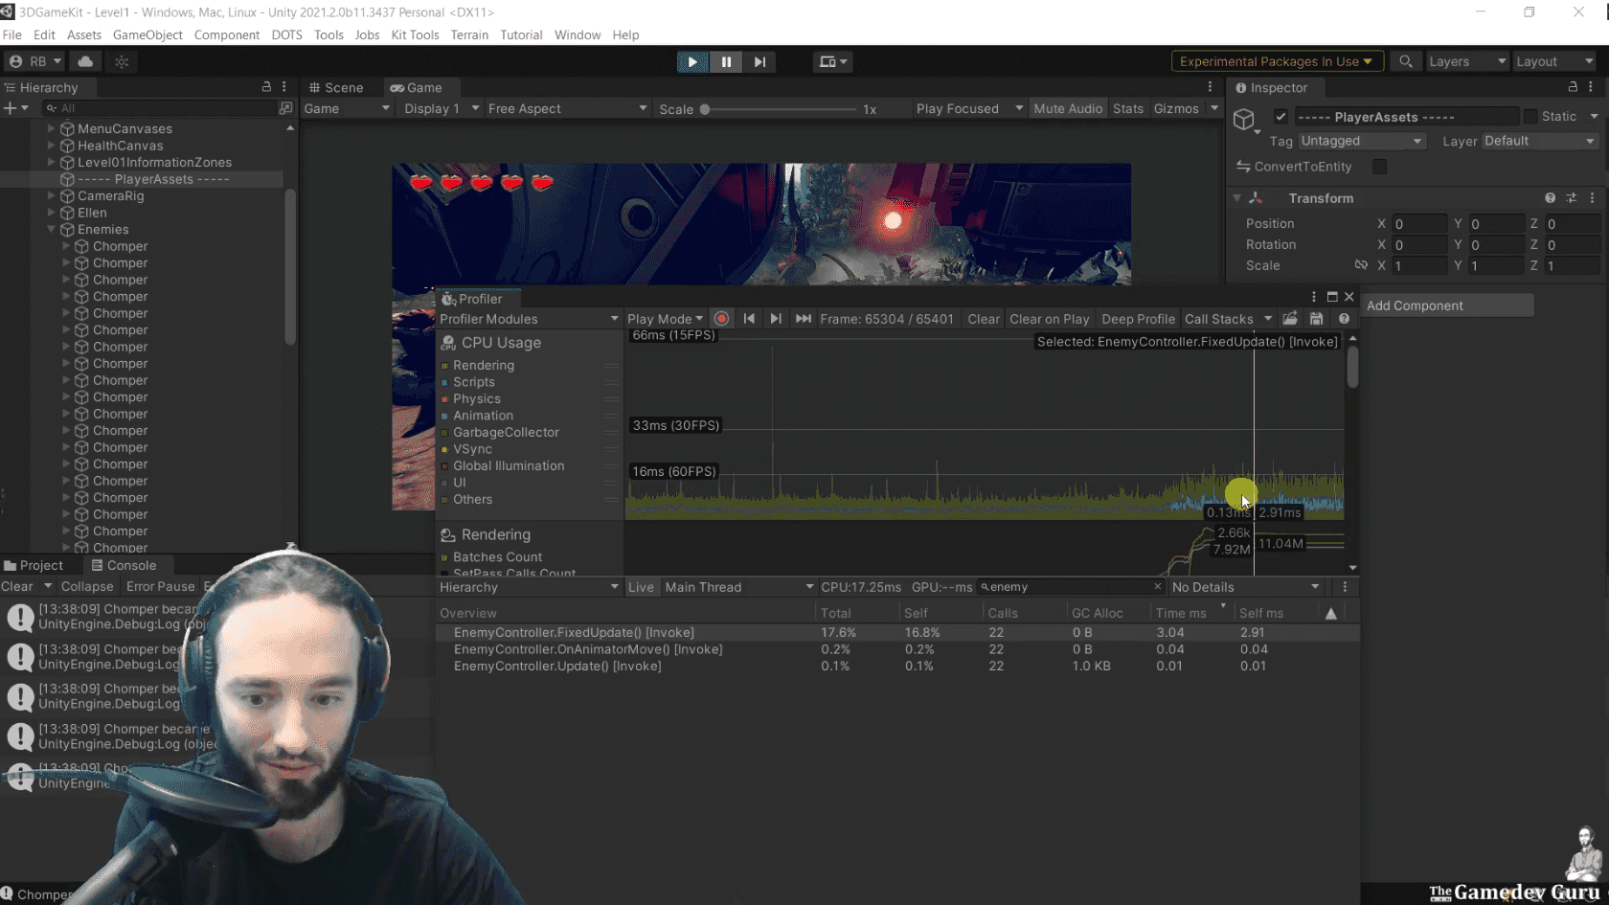Click the Save Profile data icon

1317,318
